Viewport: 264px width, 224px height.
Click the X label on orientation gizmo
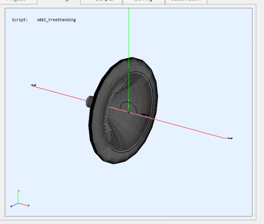pos(29,205)
